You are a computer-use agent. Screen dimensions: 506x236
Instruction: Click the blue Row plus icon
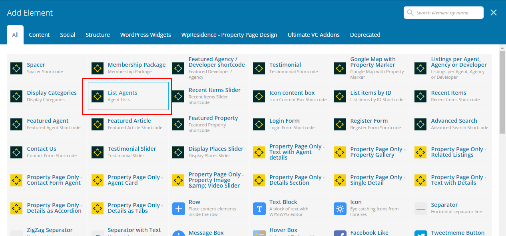(x=178, y=209)
